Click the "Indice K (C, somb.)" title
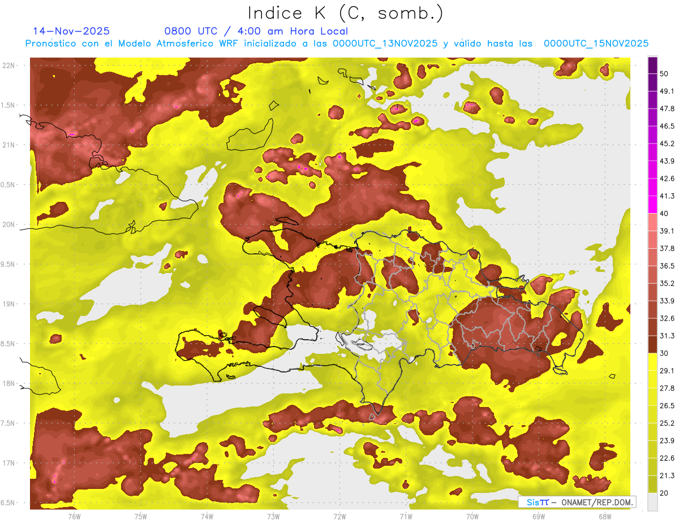Viewport: 679px width, 524px height. [x=346, y=14]
